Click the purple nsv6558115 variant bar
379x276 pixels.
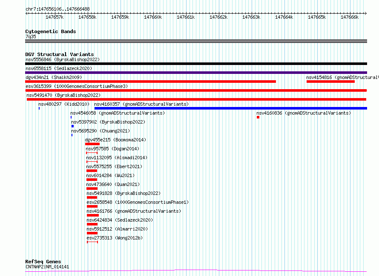pos(196,73)
